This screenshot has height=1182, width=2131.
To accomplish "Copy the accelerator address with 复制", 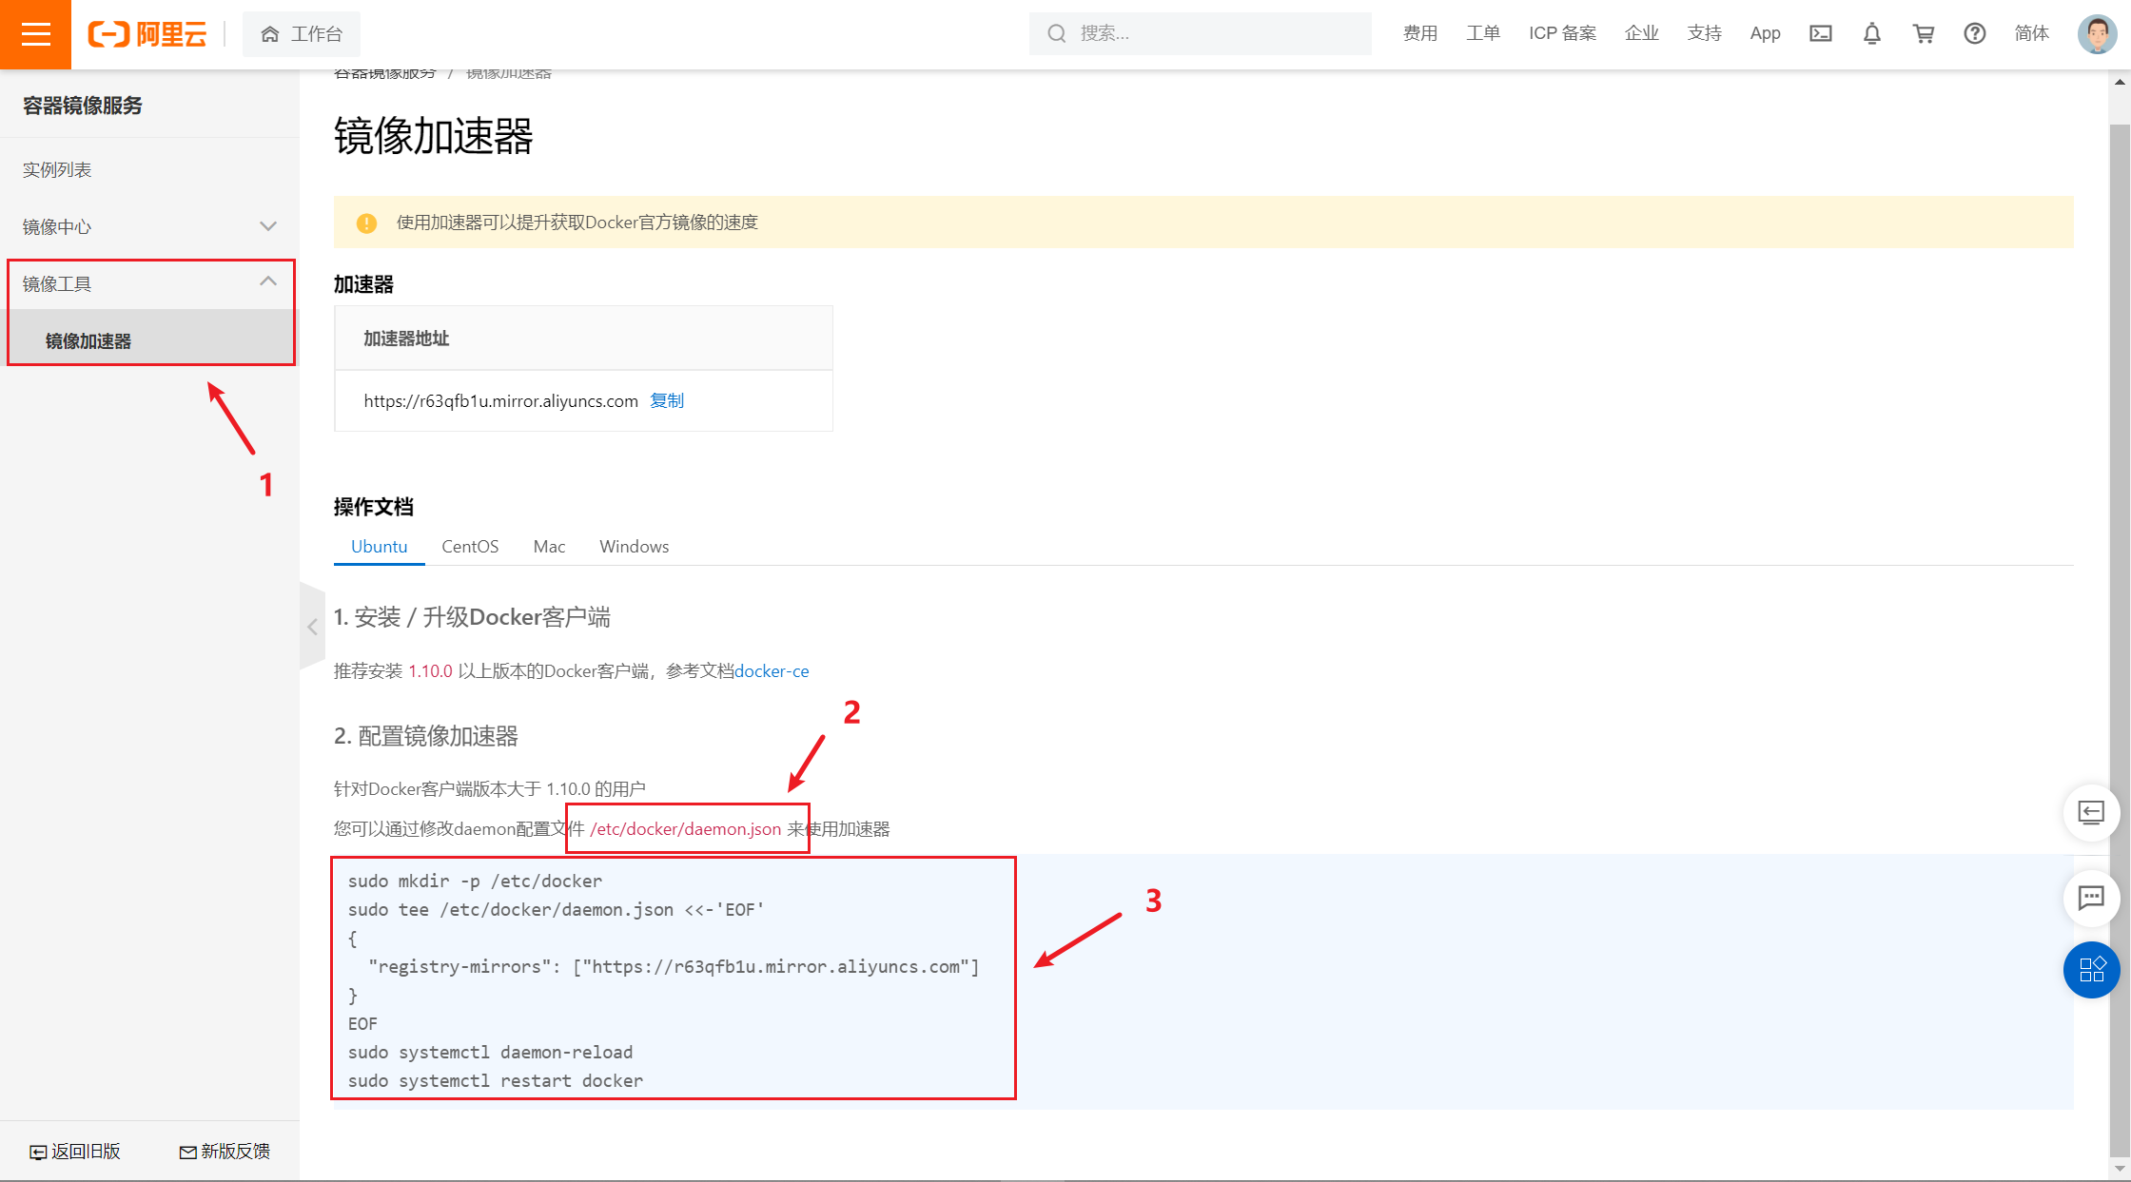I will pos(668,400).
